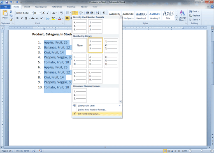Toggle Underline formatting

click(x=26, y=18)
